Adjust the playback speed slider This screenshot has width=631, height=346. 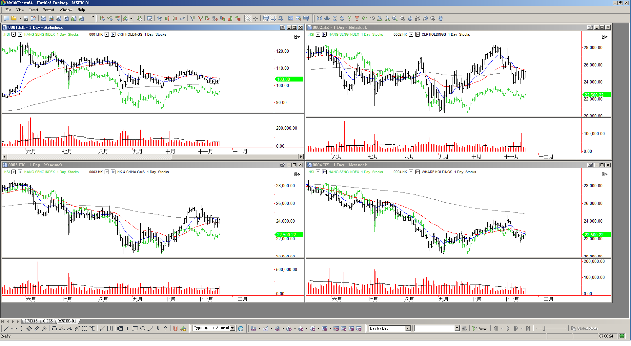[544, 328]
